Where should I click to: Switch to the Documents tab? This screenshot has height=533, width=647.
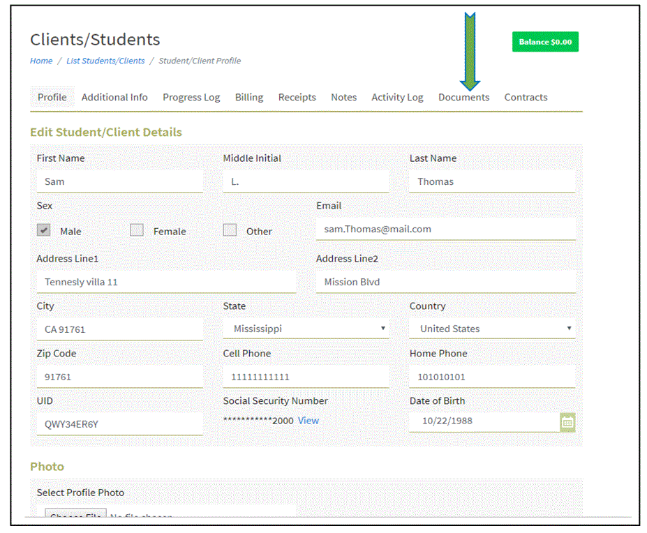point(463,98)
